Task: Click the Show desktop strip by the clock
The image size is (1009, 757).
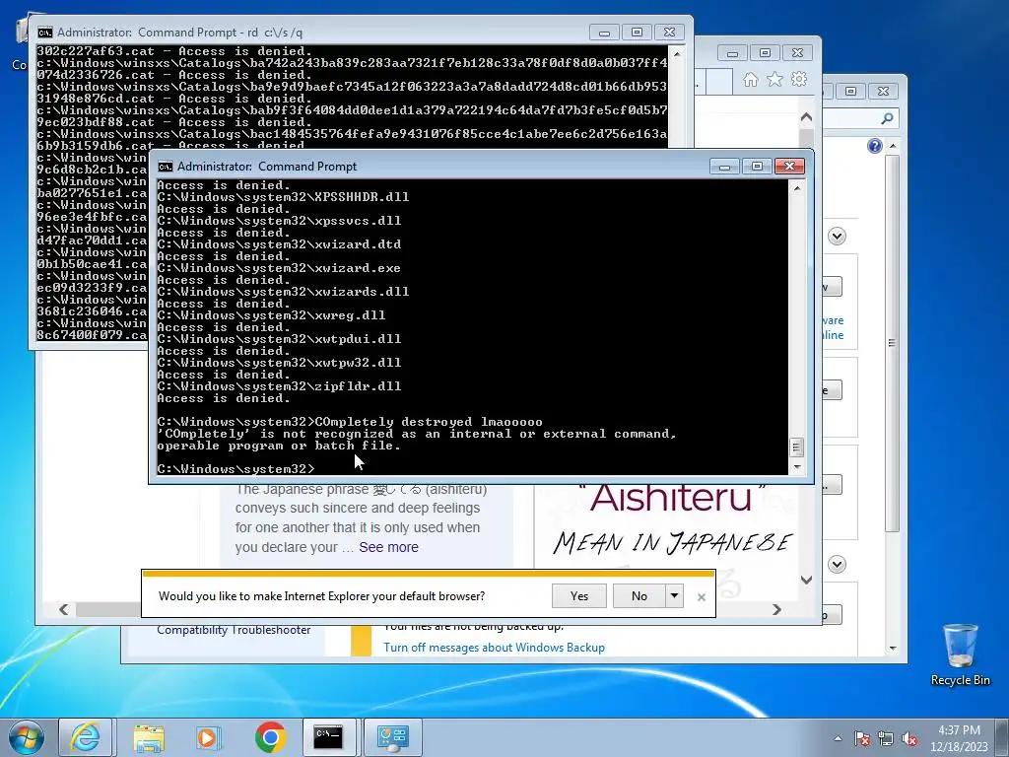Action: [x=1002, y=738]
